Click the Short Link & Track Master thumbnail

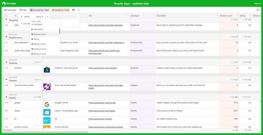tap(47, 87)
